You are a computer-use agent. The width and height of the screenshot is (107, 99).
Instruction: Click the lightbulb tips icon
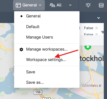coord(88,5)
